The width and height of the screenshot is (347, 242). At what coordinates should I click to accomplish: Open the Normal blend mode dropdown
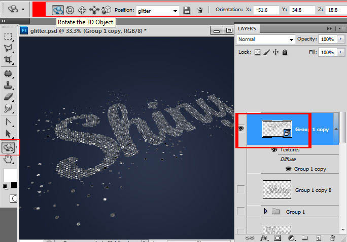[x=265, y=39]
